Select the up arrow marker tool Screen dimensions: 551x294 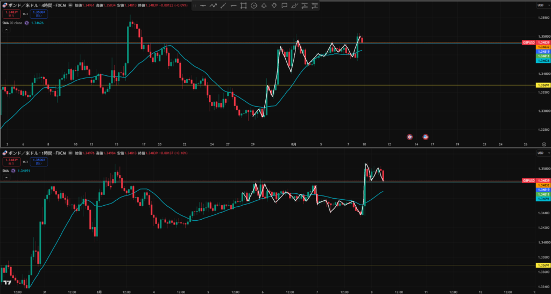click(x=264, y=5)
